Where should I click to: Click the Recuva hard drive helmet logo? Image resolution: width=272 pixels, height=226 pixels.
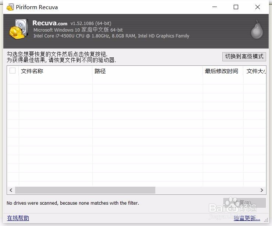coord(19,29)
